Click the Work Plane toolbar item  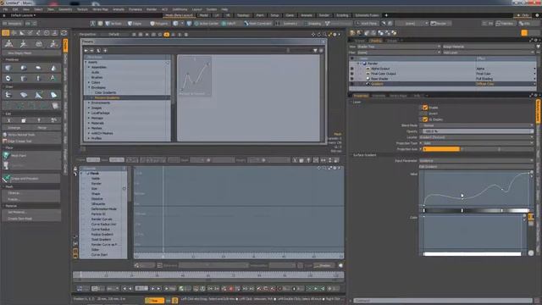point(367,24)
